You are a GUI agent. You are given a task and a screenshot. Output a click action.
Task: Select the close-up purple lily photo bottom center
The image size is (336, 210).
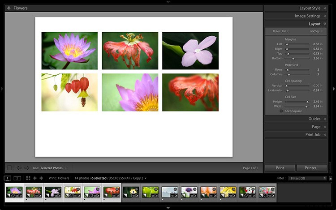[x=130, y=92]
